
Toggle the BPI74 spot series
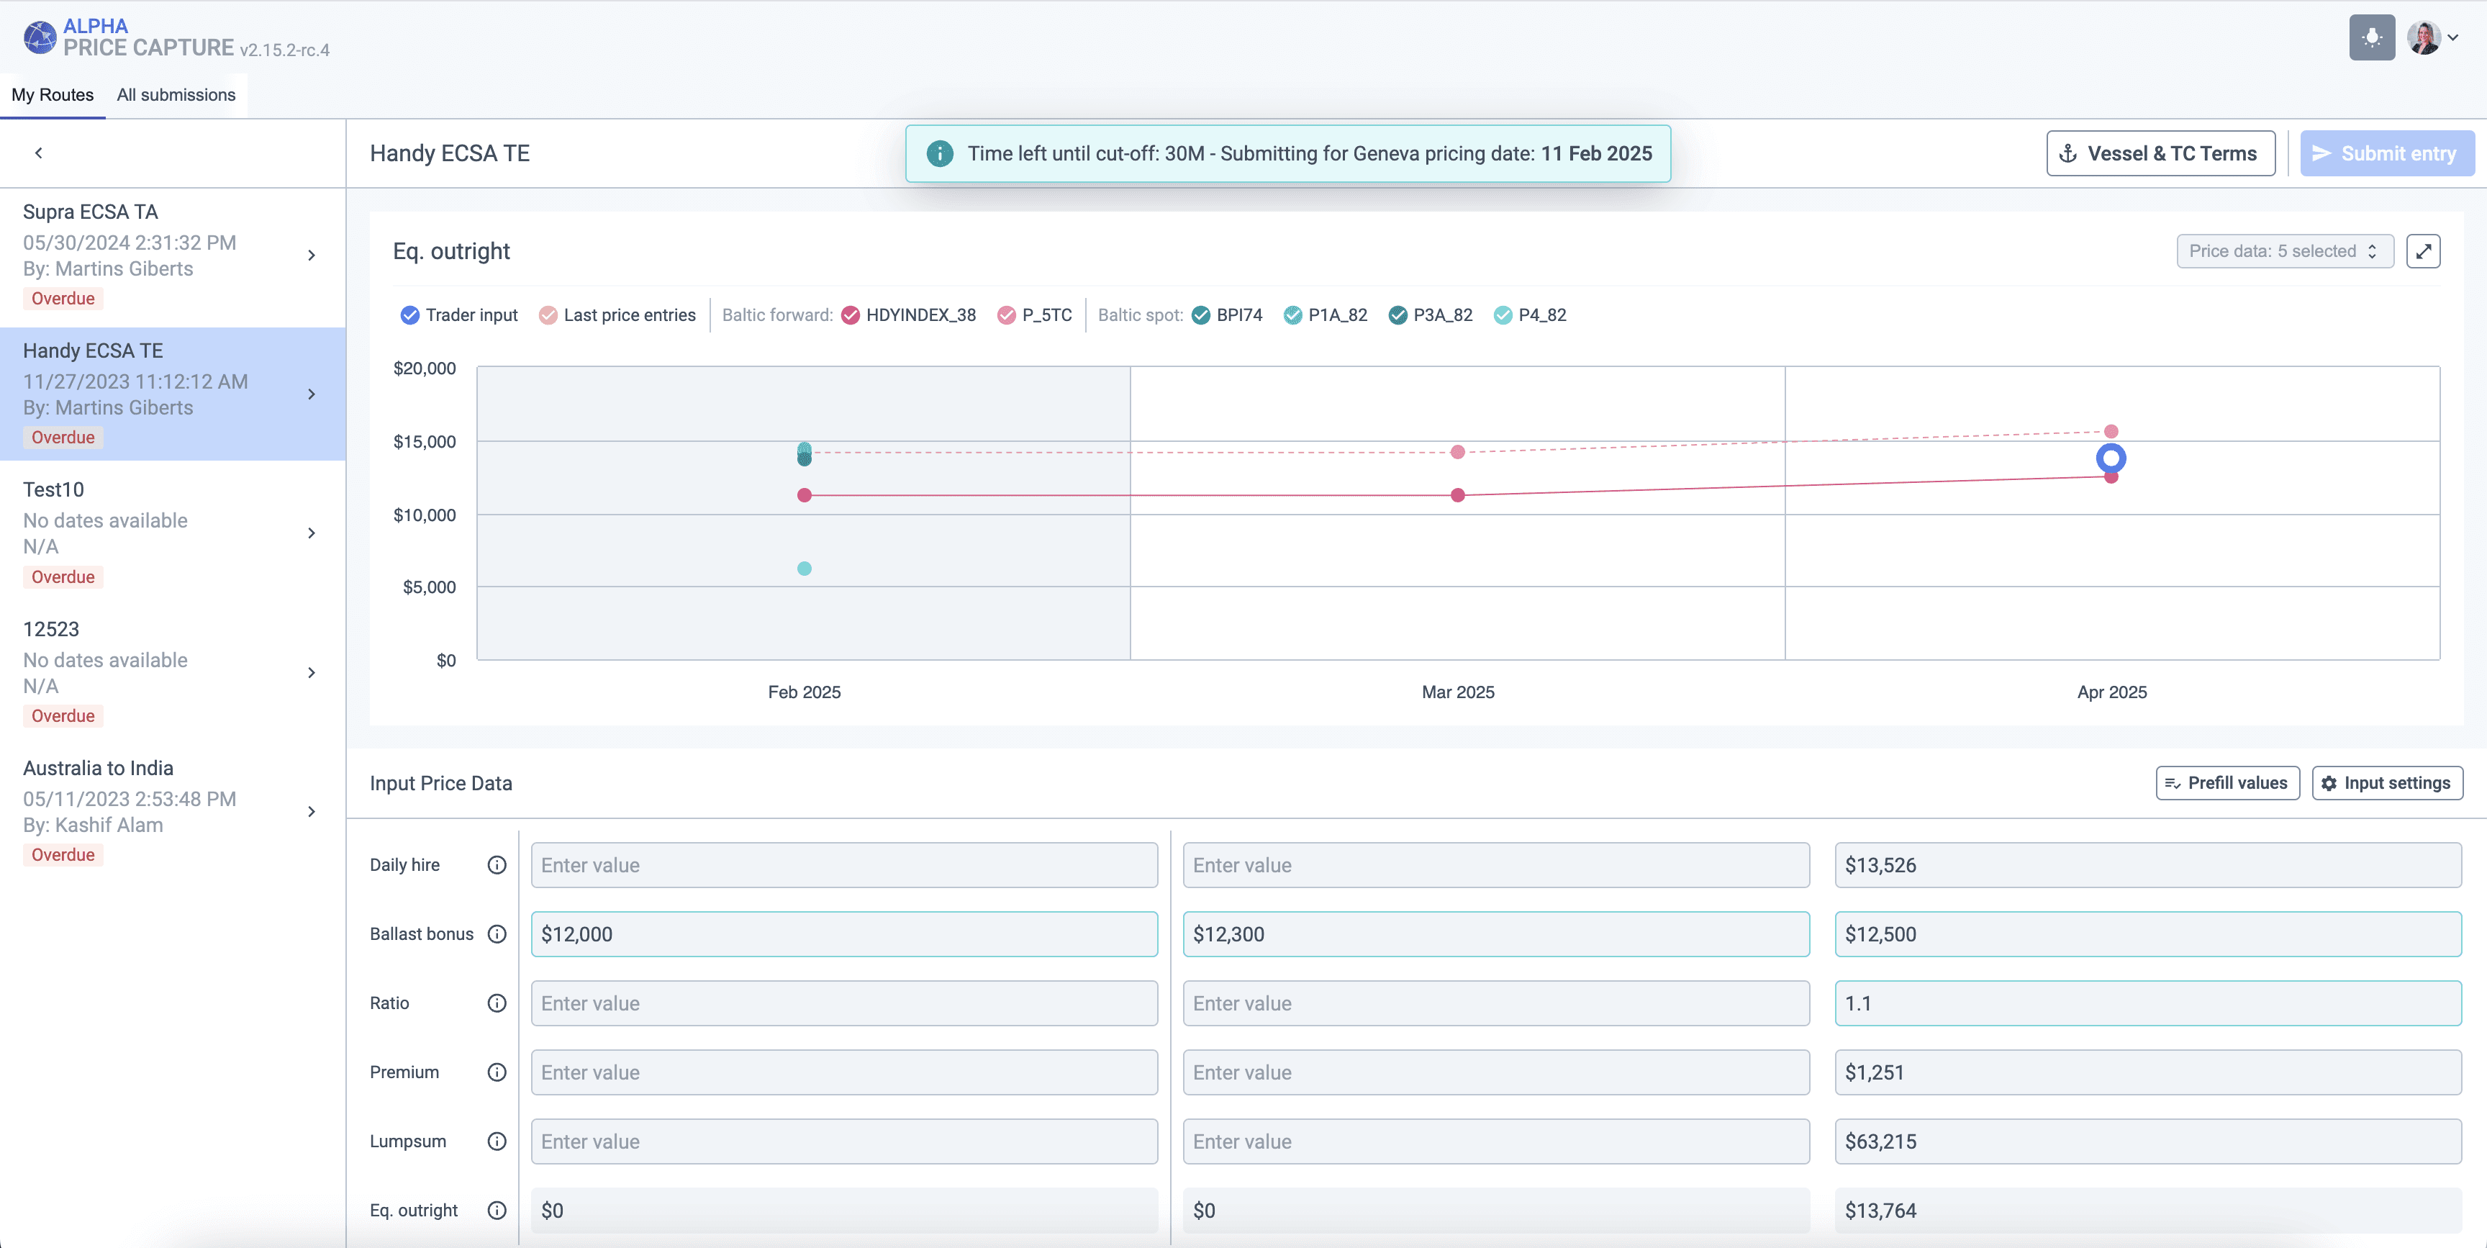[1201, 315]
